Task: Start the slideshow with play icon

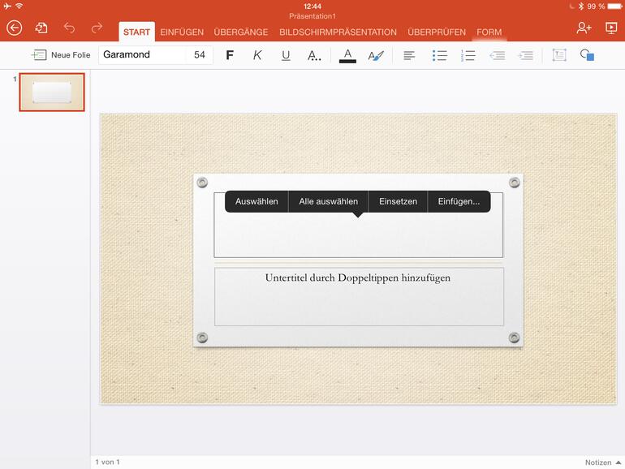Action: [x=611, y=28]
